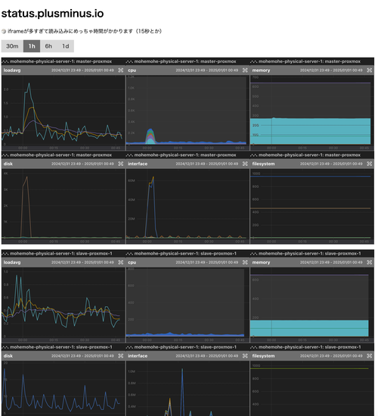Open master-proxmox host link above loadavg graph
Viewport: 378px width, 416px height.
[61, 61]
